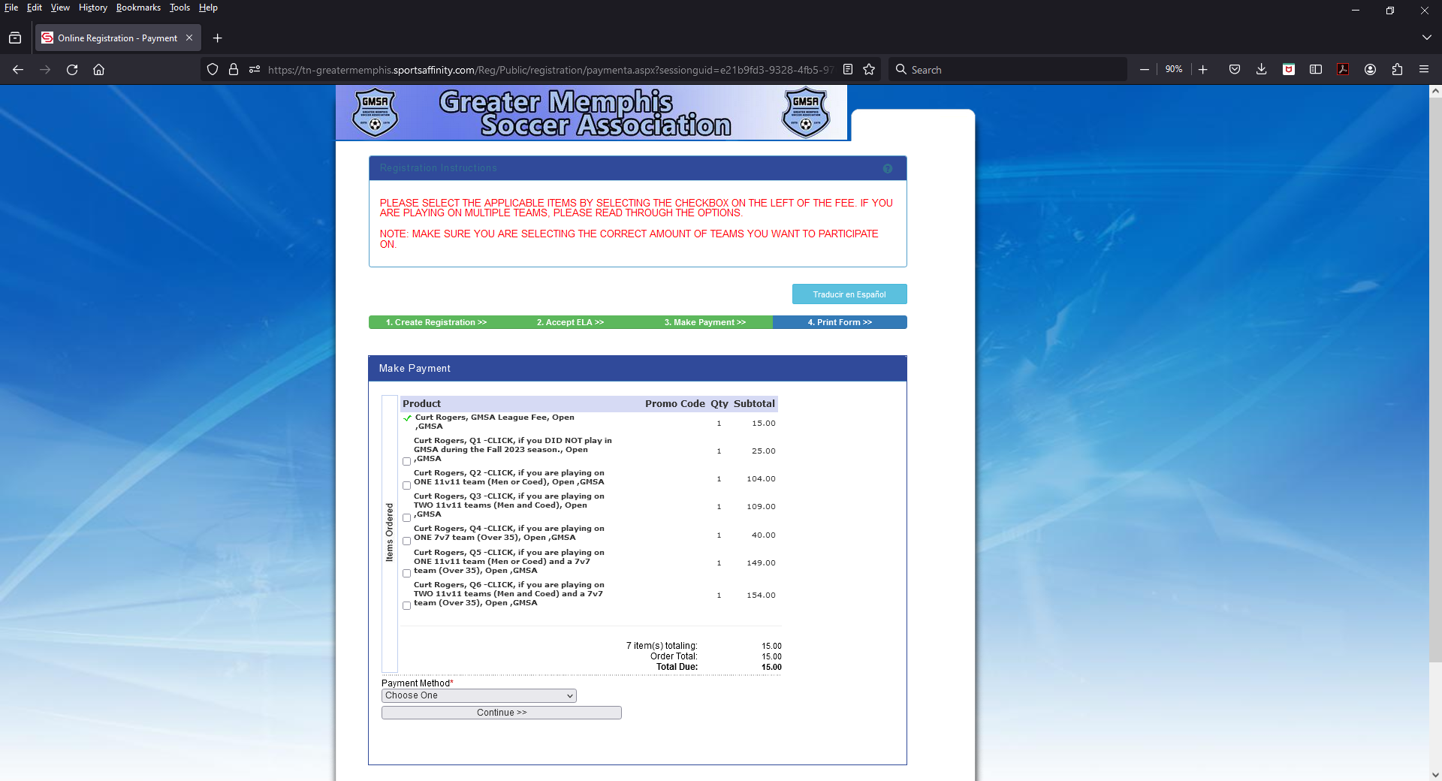
Task: Select step 1. Create Registration
Action: click(x=436, y=322)
